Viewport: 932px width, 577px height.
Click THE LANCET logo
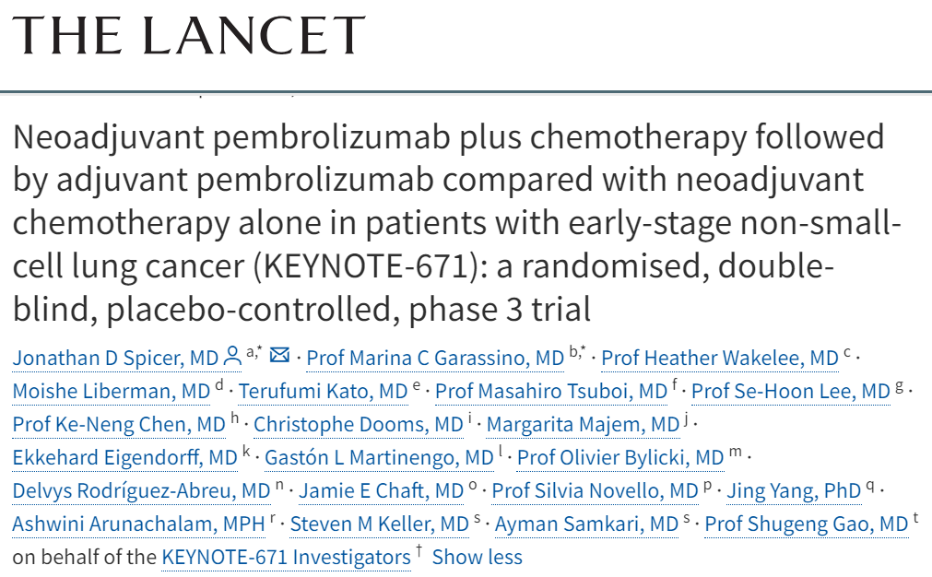coord(188,36)
